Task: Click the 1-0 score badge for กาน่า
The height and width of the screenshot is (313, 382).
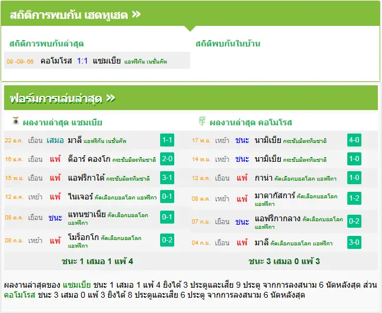Action: pyautogui.click(x=354, y=178)
